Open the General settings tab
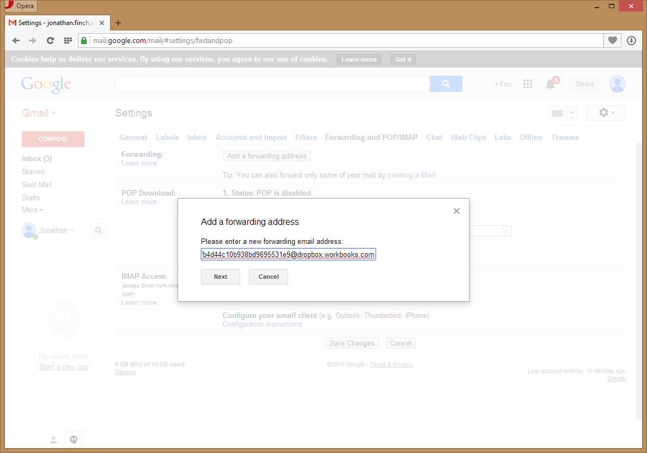647x453 pixels. pyautogui.click(x=133, y=137)
